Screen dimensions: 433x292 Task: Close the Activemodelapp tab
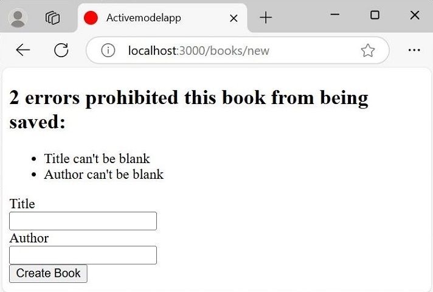(x=233, y=18)
